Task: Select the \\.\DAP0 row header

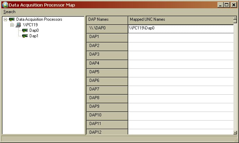Action: (x=107, y=28)
